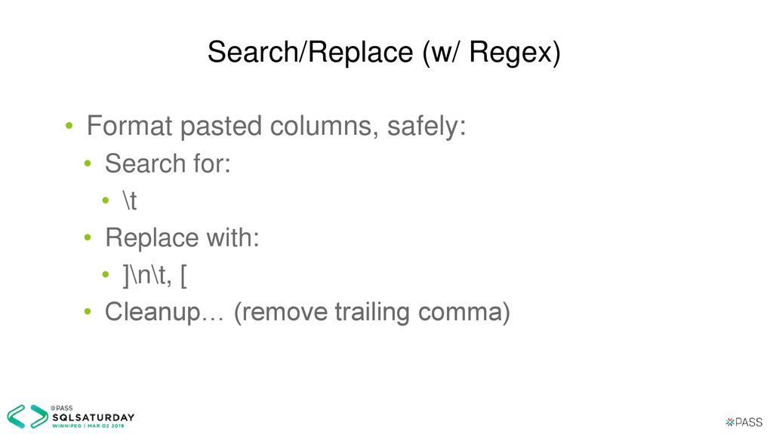Viewport: 773px width, 434px height.
Task: Click the snowflake symbol beside PASS text
Action: [x=730, y=422]
